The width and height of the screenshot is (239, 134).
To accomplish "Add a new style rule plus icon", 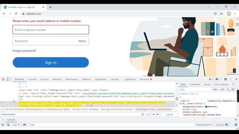I will point(228,89).
